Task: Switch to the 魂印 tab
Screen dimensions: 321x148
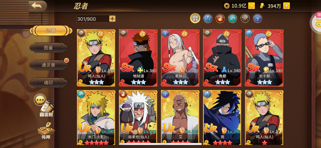Action: tap(49, 83)
